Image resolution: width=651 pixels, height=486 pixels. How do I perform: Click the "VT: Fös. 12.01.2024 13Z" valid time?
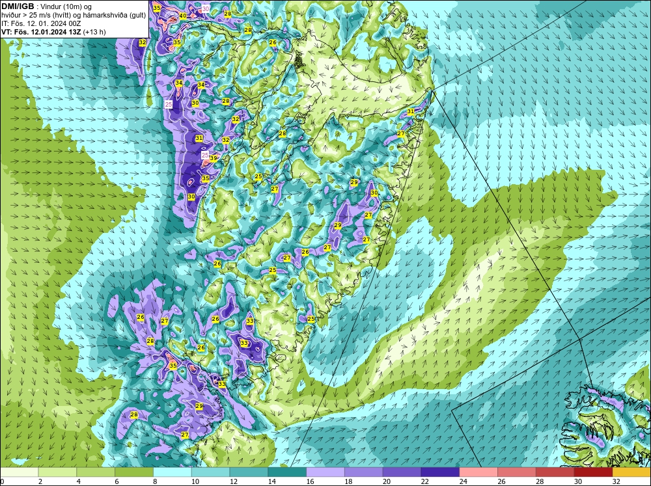[42, 32]
